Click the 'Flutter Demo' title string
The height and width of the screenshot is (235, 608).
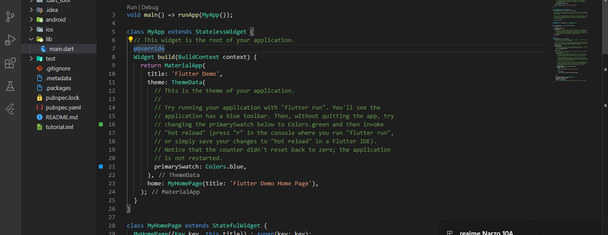click(x=195, y=74)
